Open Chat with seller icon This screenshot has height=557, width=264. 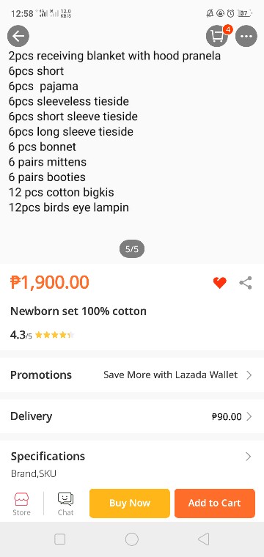[x=66, y=503]
